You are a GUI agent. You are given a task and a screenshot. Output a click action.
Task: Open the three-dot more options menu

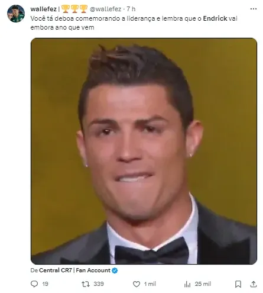pos(253,9)
